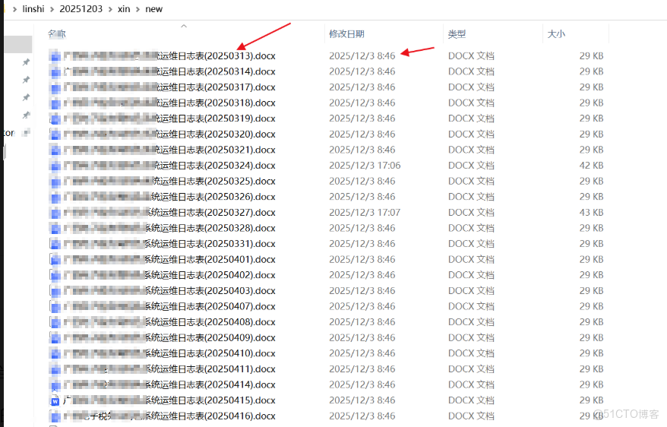The image size is (667, 427).
Task: Sort files by the 修改日期 column header
Action: click(x=346, y=34)
